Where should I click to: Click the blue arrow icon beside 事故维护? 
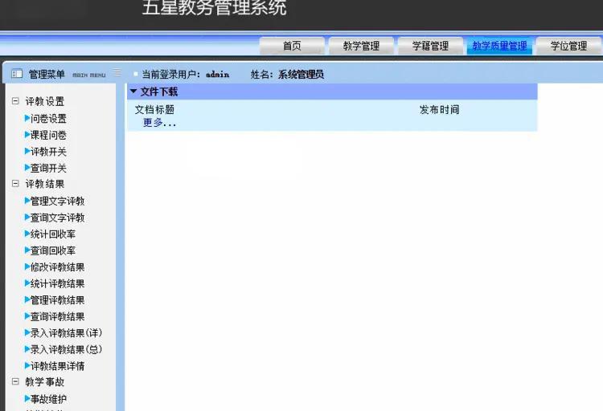tap(27, 399)
